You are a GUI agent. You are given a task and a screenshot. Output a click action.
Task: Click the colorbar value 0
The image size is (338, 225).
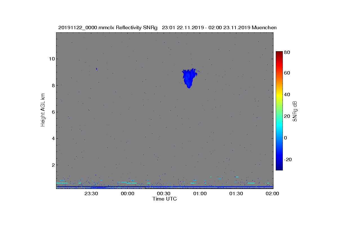point(286,138)
